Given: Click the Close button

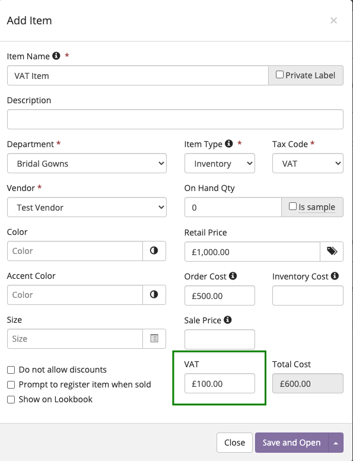Looking at the screenshot, I should click(x=234, y=443).
